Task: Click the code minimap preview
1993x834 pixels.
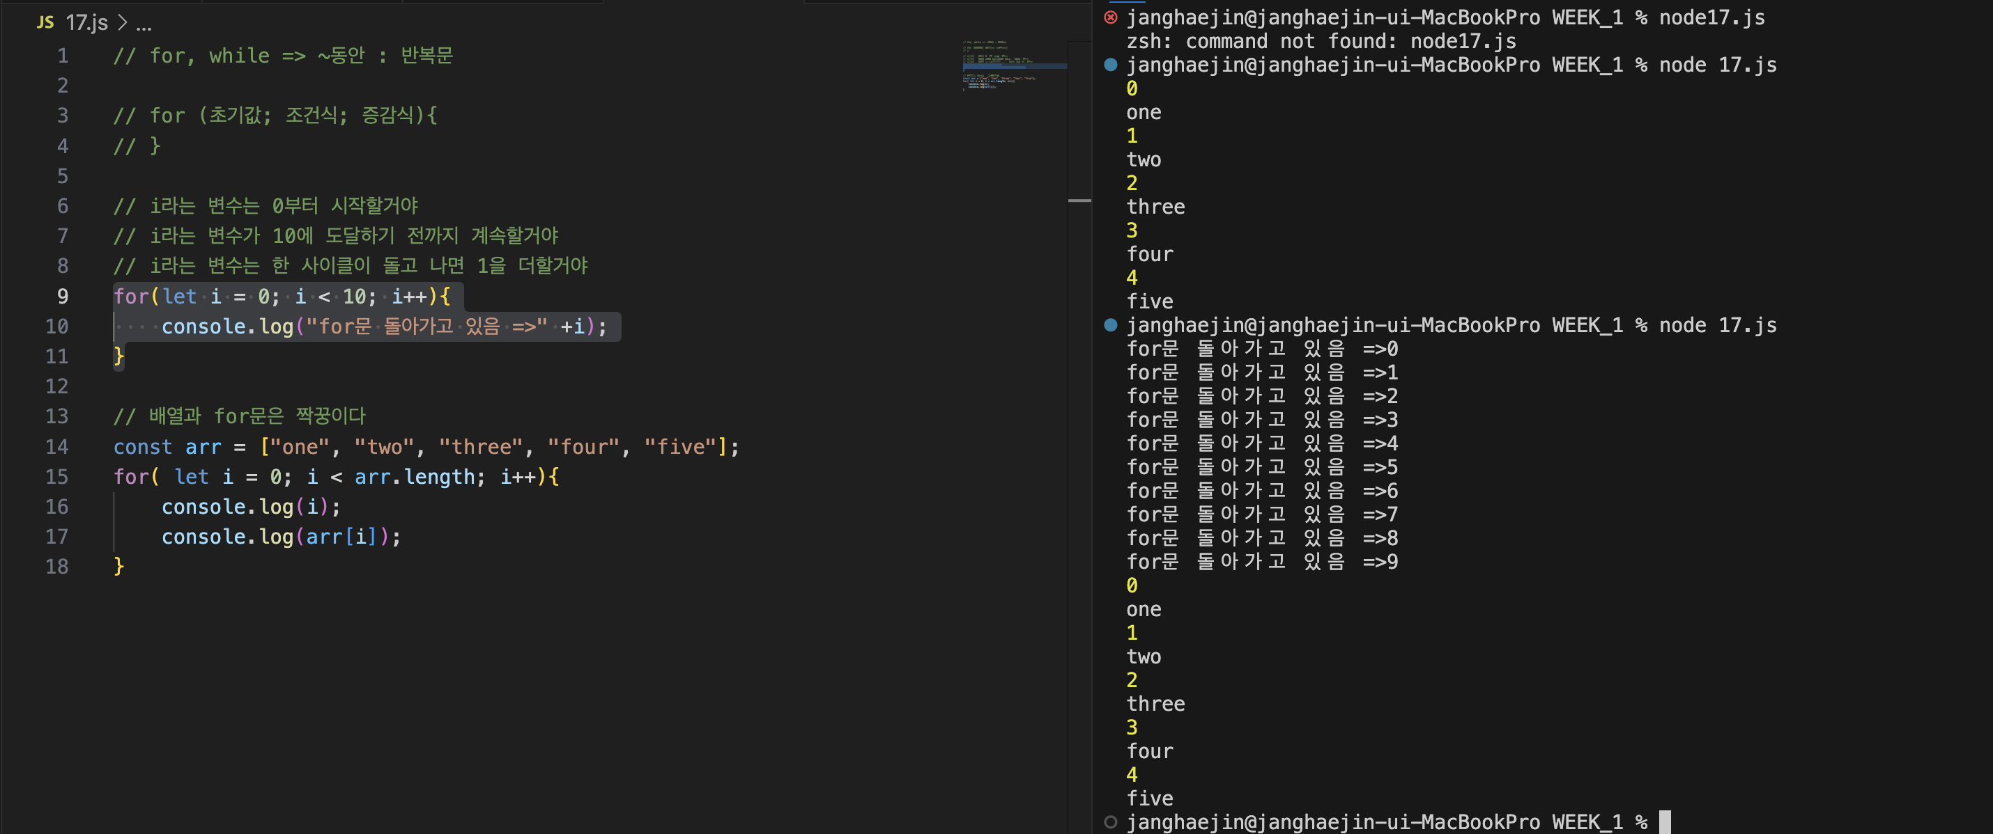Action: click(x=1015, y=65)
